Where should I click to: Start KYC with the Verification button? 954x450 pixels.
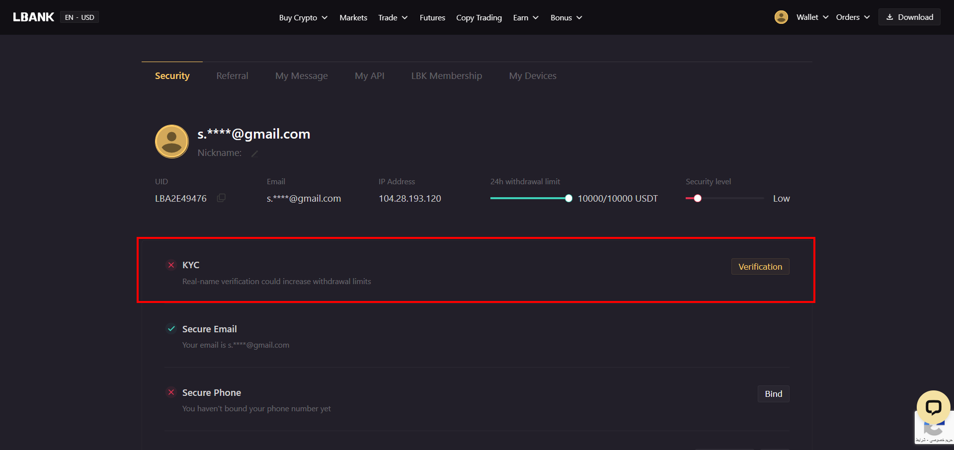[760, 267]
